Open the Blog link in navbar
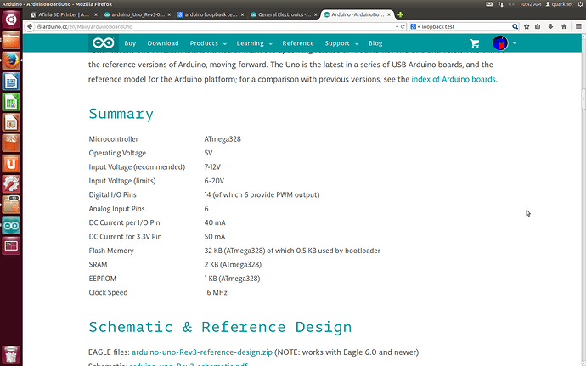This screenshot has height=366, width=586. pyautogui.click(x=375, y=43)
